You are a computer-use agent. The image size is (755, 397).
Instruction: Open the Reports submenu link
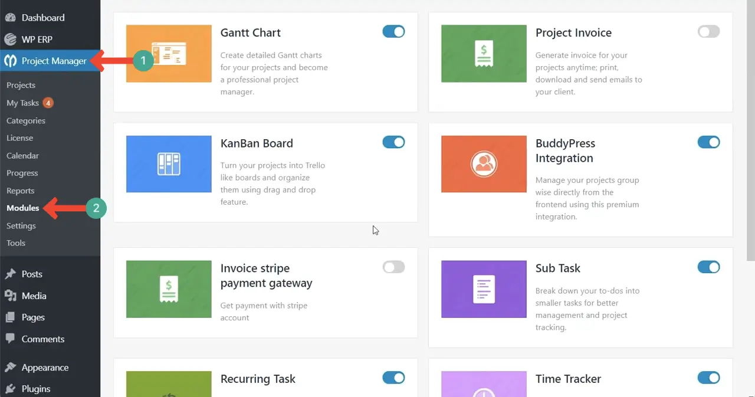[20, 191]
